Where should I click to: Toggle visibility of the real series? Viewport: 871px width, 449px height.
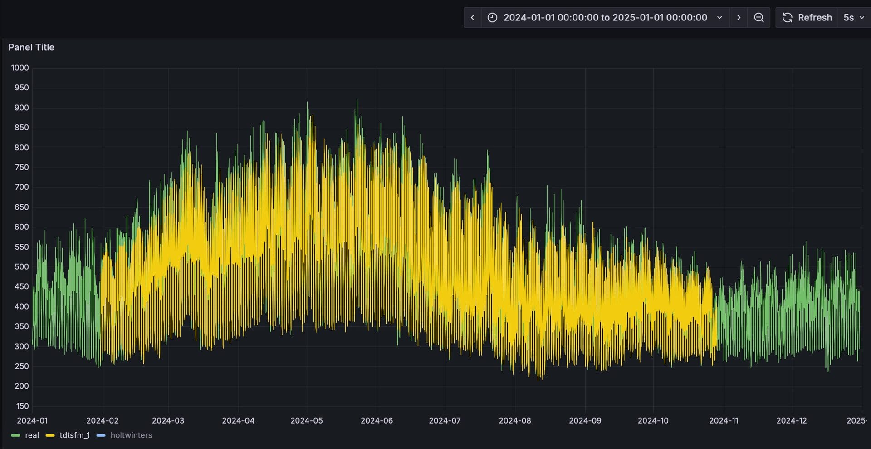pos(32,435)
